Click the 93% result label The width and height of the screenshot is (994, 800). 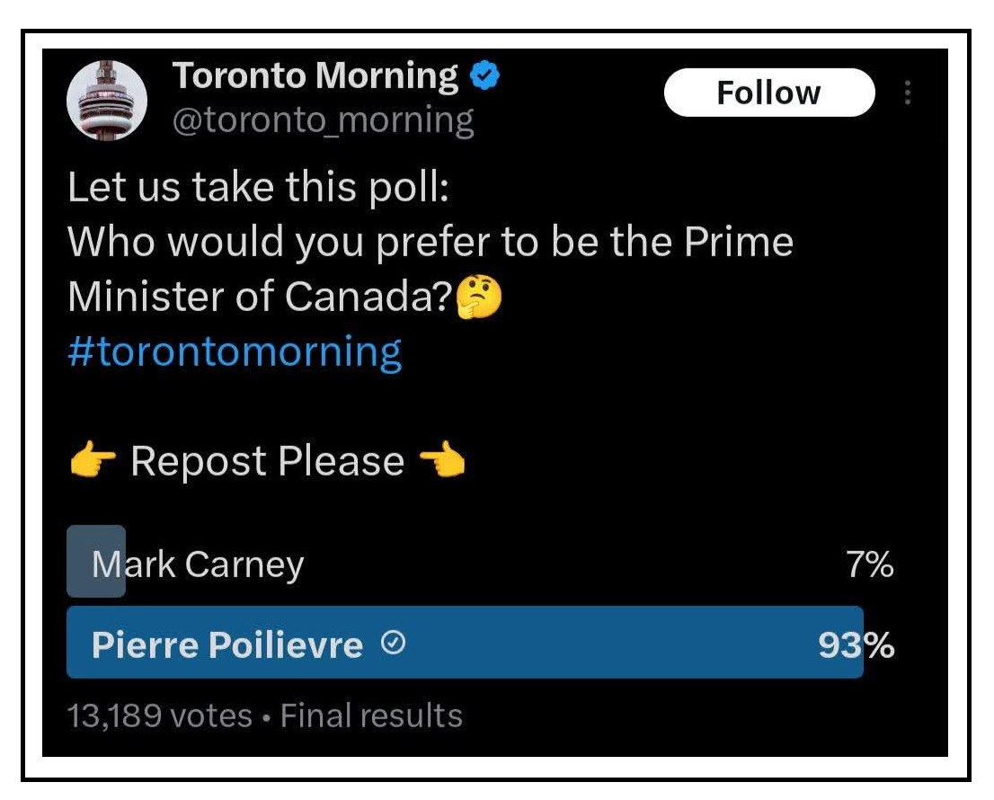pos(856,644)
